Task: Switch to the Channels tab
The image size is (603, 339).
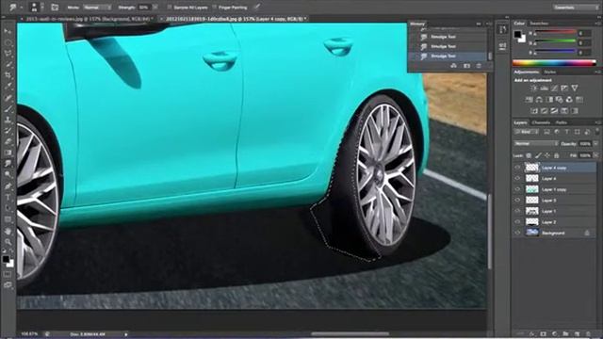Action: pyautogui.click(x=541, y=122)
